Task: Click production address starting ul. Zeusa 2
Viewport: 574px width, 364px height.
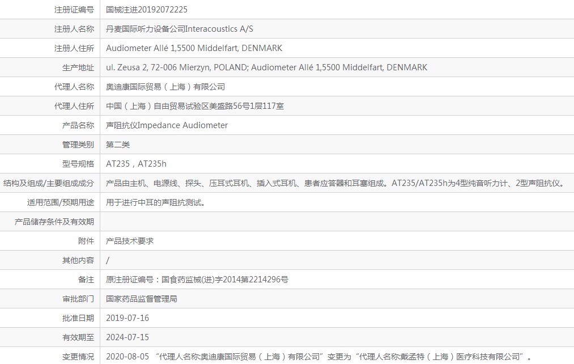Action: (x=266, y=67)
